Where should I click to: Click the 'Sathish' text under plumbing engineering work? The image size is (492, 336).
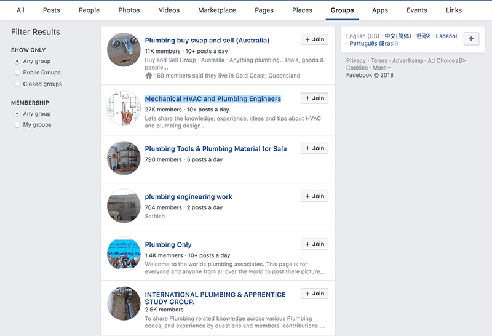pyautogui.click(x=155, y=216)
